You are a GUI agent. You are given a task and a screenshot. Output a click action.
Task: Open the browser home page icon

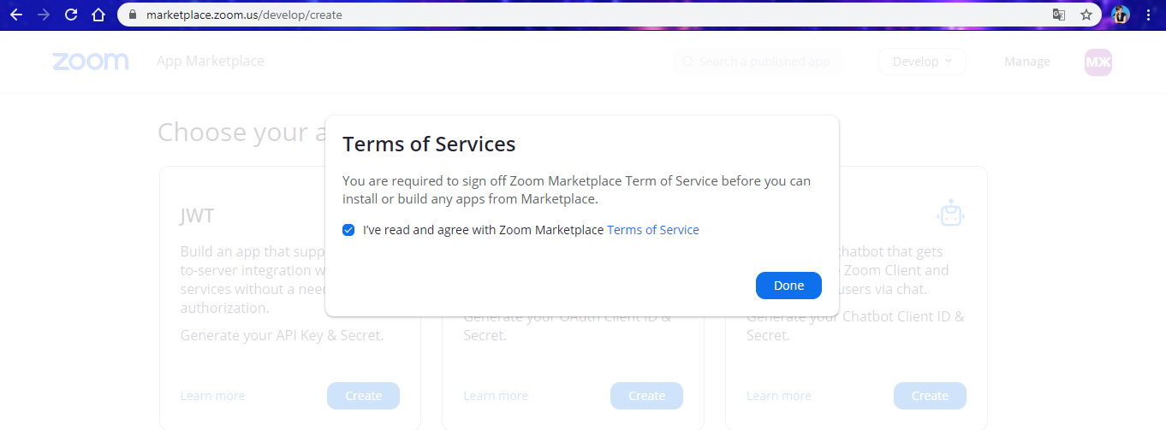click(98, 15)
